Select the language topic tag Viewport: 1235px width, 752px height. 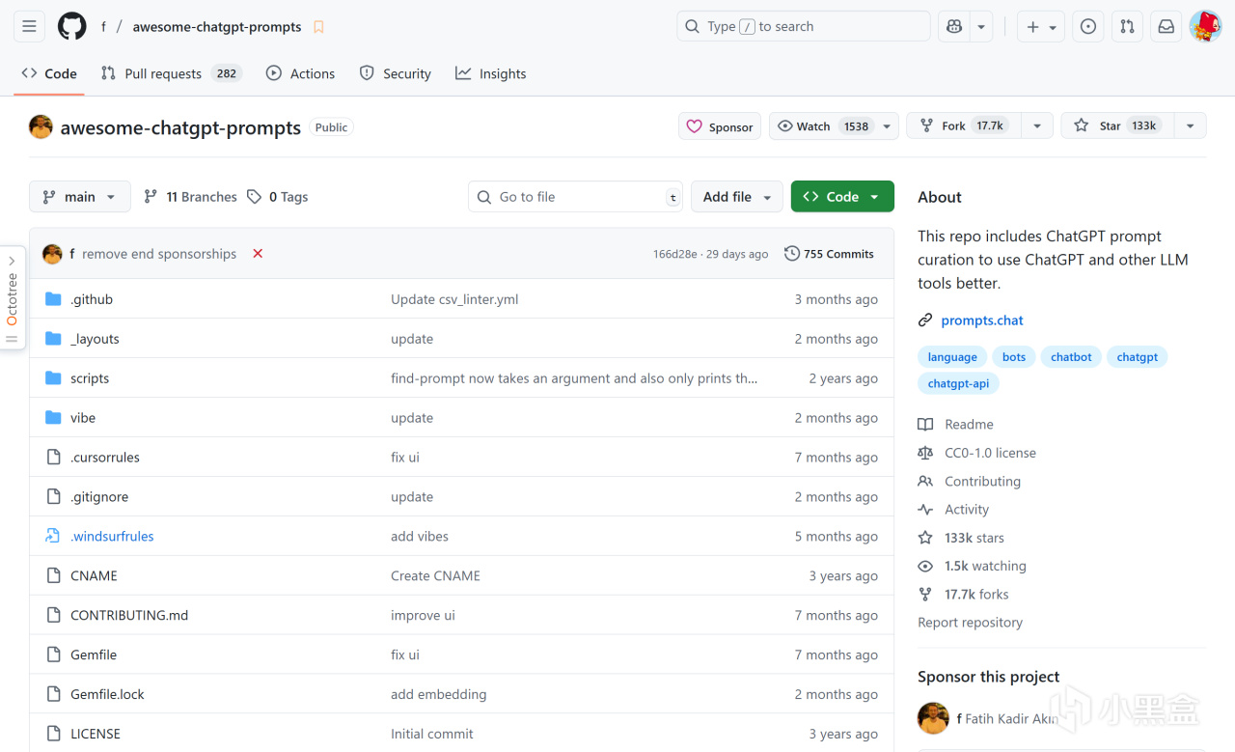pos(952,357)
